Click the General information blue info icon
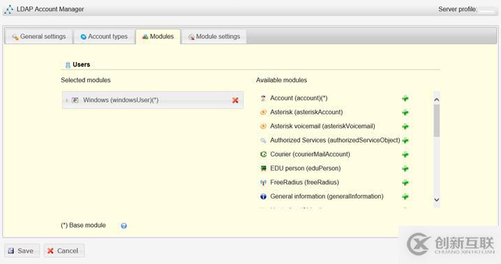 coord(263,196)
